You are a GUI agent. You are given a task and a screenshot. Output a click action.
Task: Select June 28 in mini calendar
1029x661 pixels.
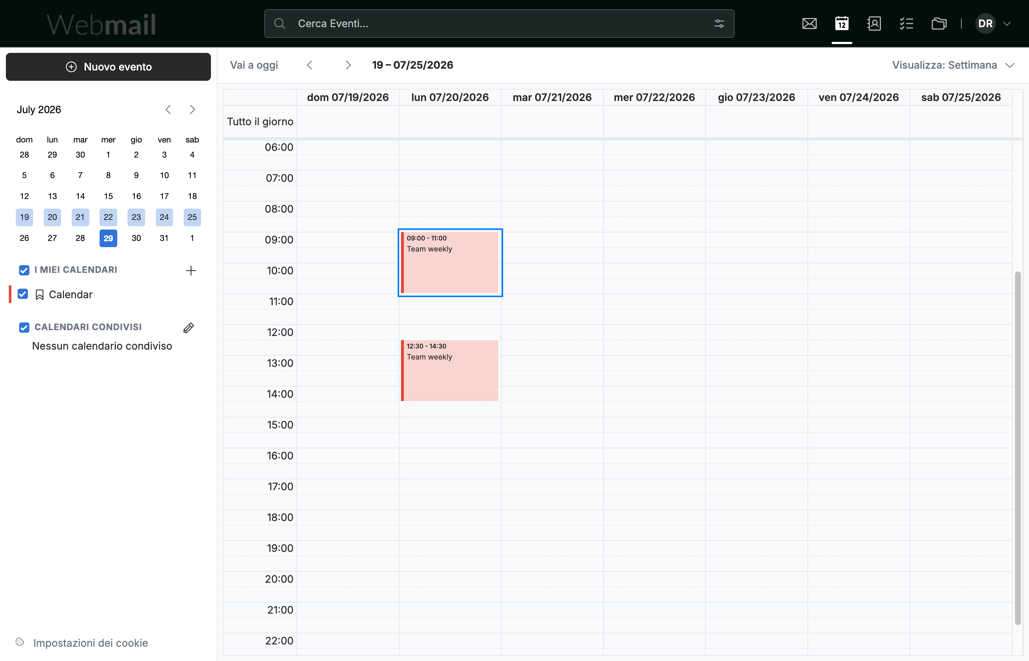(x=25, y=155)
